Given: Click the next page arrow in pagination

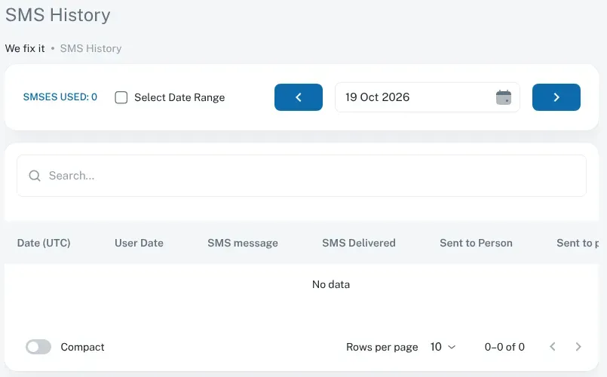Looking at the screenshot, I should [x=578, y=347].
